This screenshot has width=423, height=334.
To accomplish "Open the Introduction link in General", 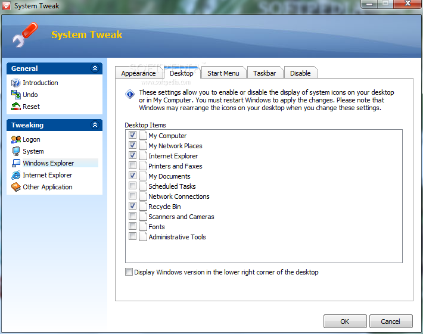I will [x=41, y=83].
